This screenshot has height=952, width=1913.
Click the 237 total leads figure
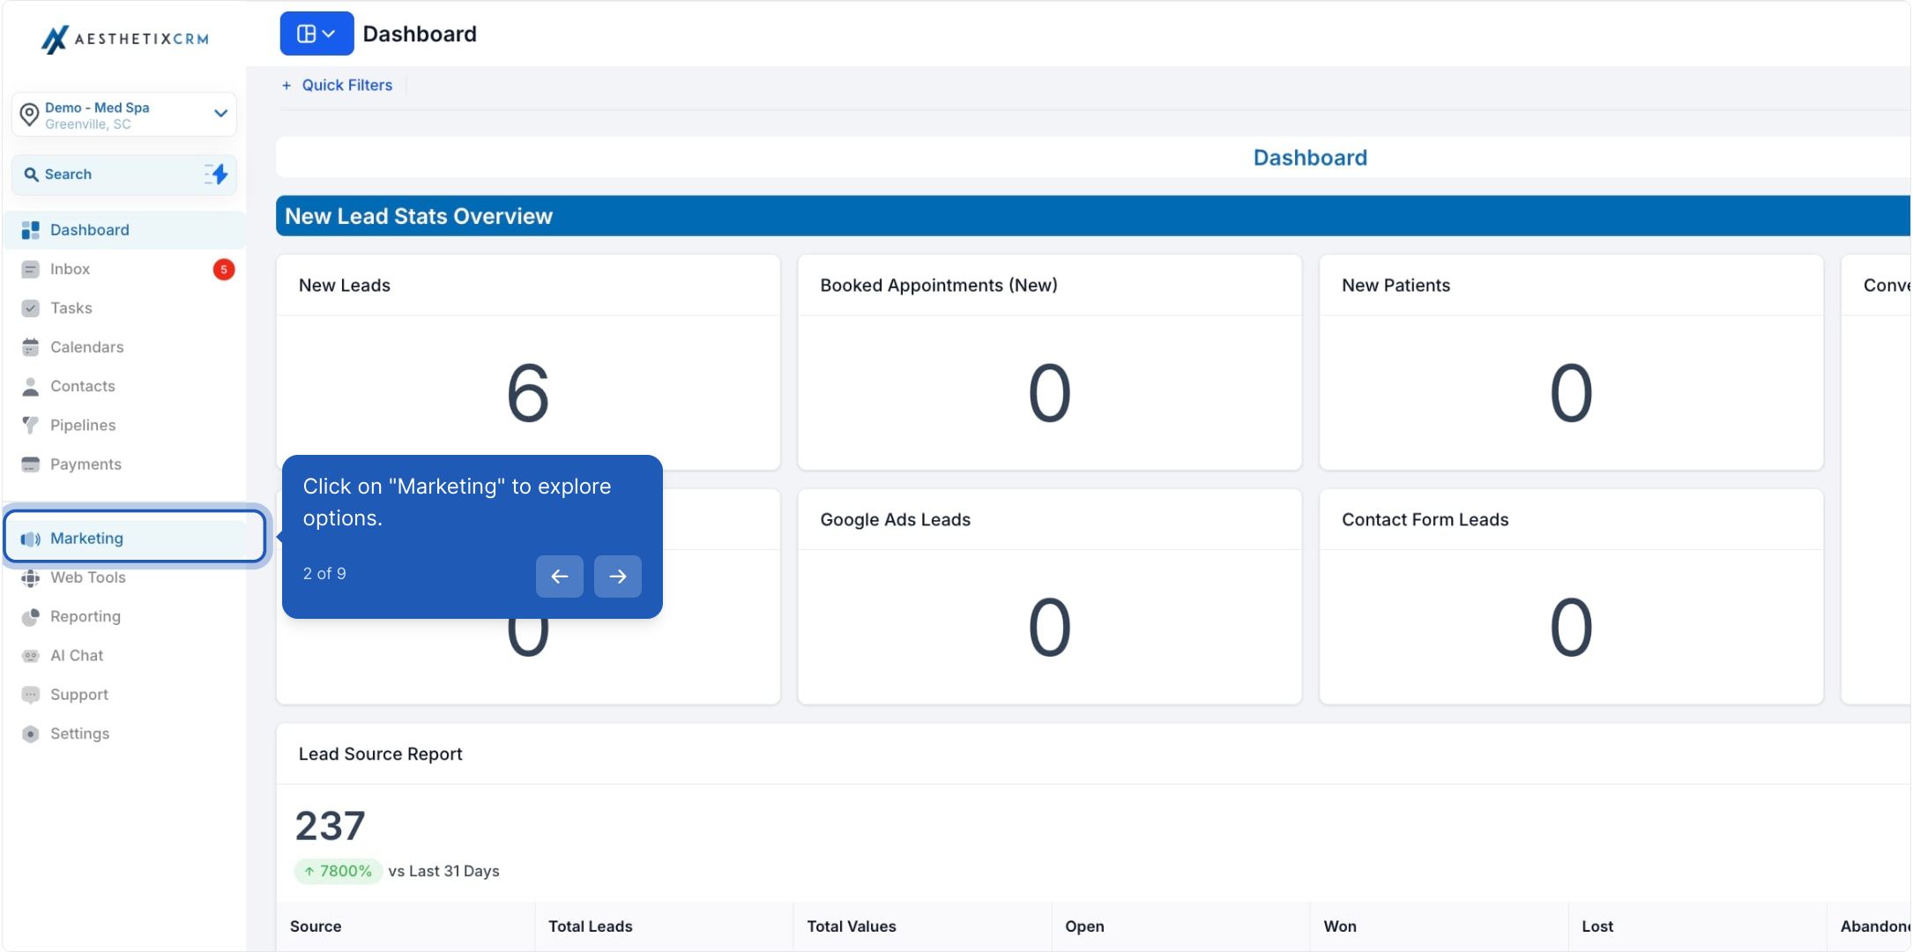(x=330, y=826)
